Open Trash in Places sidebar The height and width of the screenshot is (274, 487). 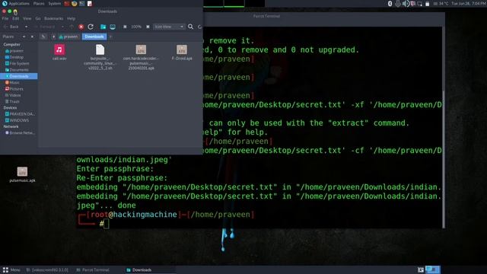pos(18,101)
